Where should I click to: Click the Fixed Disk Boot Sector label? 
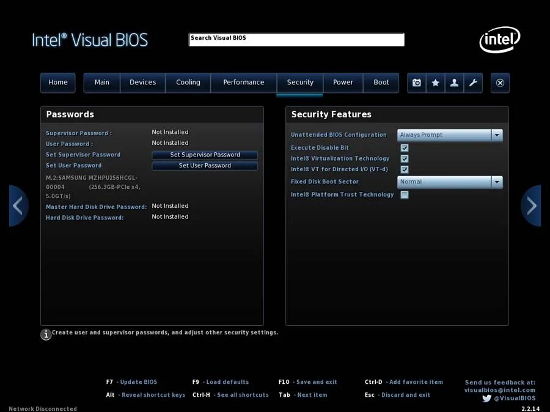(325, 182)
